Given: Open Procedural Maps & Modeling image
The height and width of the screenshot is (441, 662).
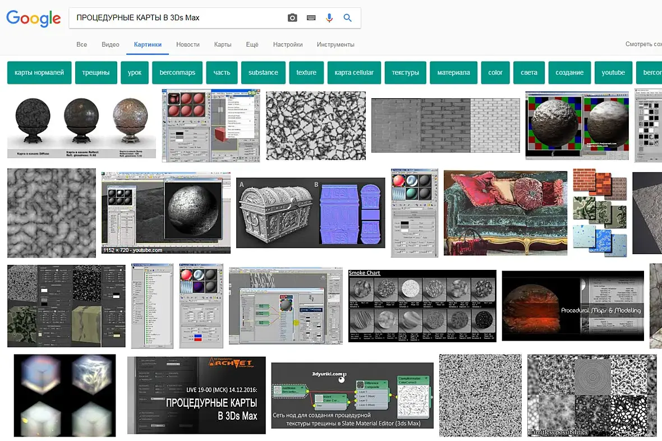Looking at the screenshot, I should coord(573,306).
